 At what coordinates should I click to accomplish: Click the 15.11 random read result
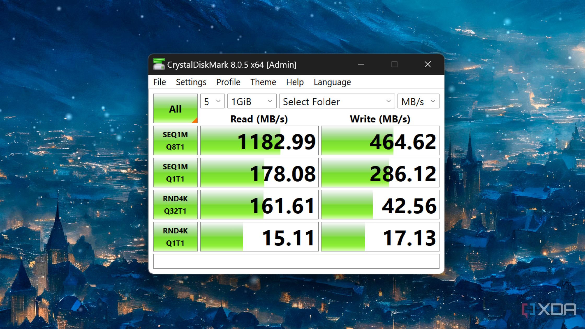[x=259, y=237]
